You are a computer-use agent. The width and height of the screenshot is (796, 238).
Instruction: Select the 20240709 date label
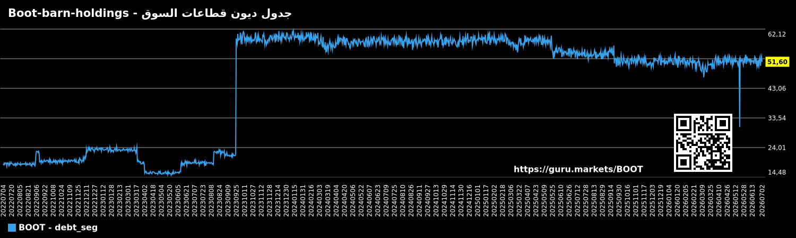(x=386, y=200)
